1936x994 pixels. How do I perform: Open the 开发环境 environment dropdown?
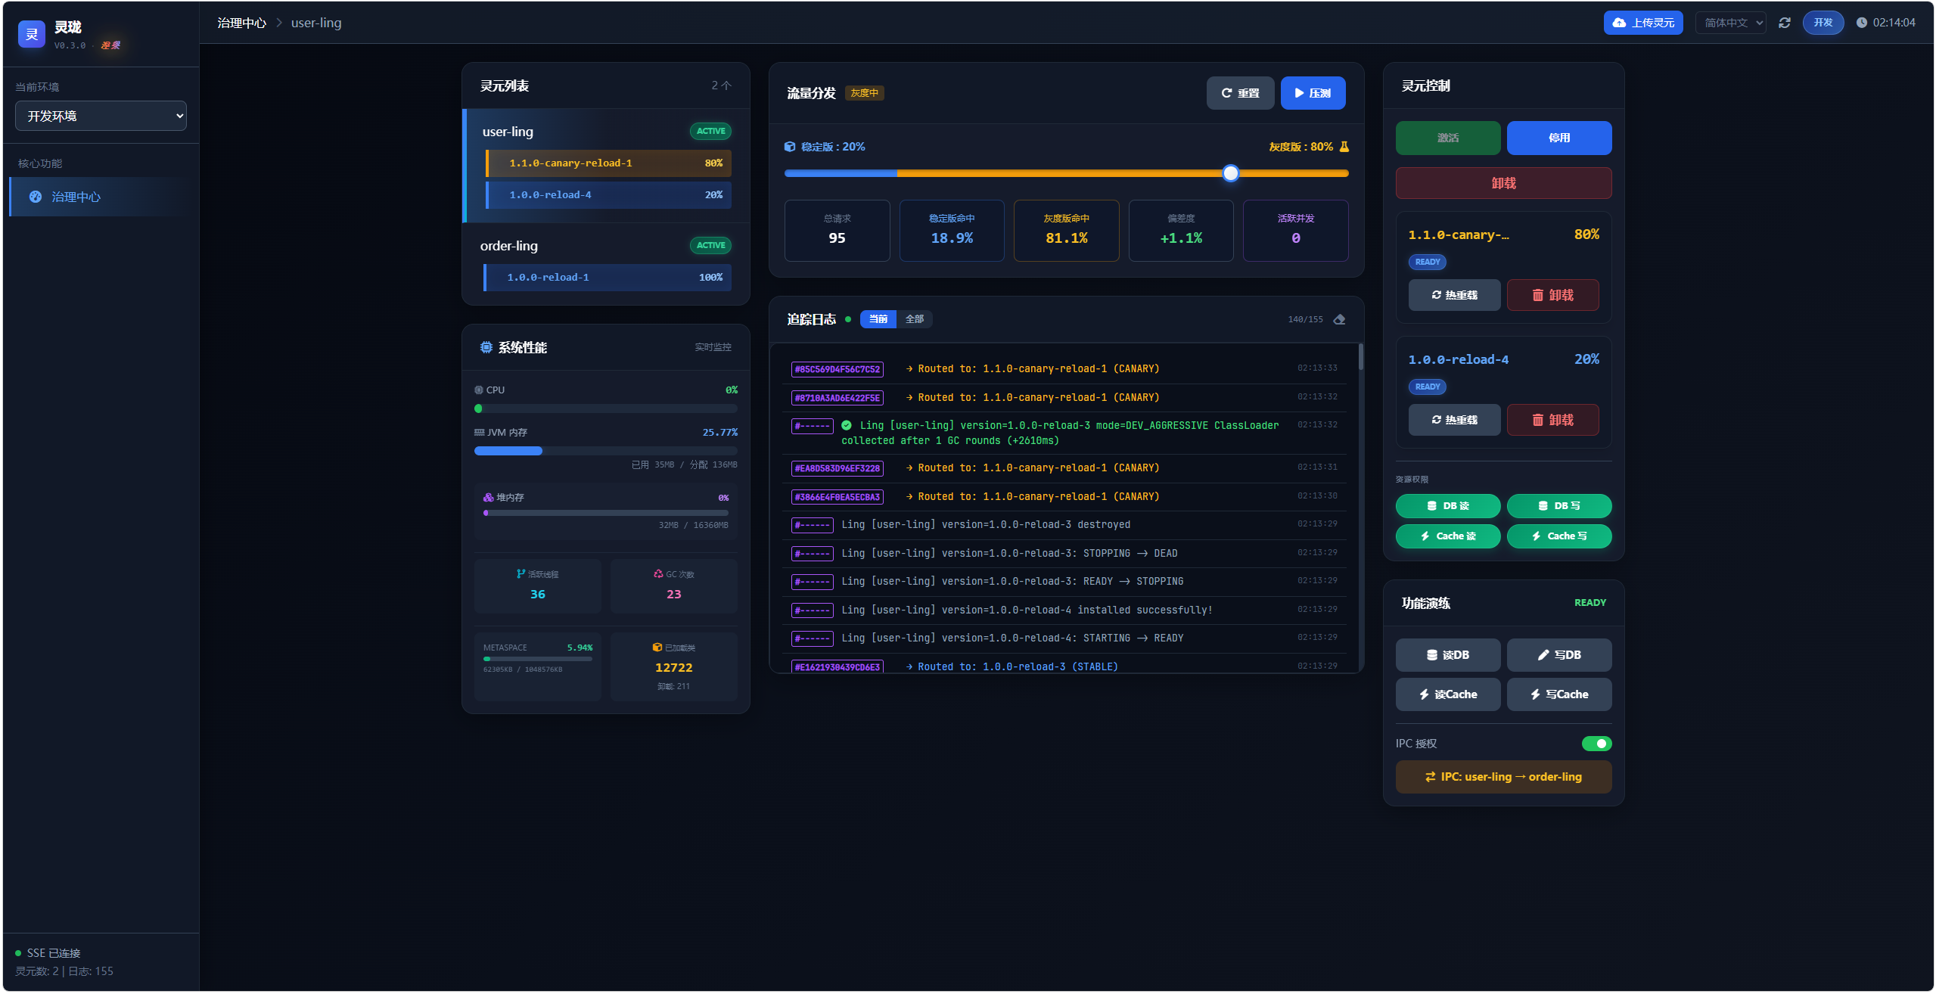point(101,116)
